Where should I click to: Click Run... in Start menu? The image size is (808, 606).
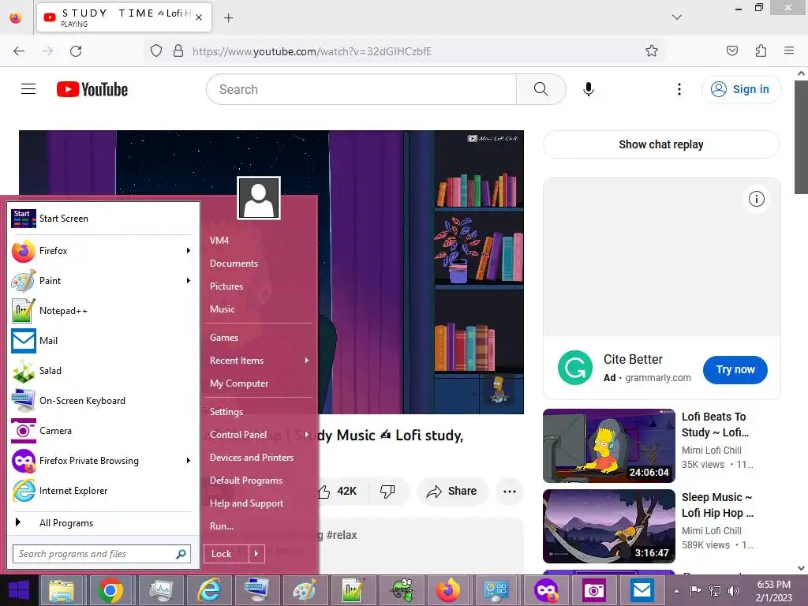coord(222,526)
